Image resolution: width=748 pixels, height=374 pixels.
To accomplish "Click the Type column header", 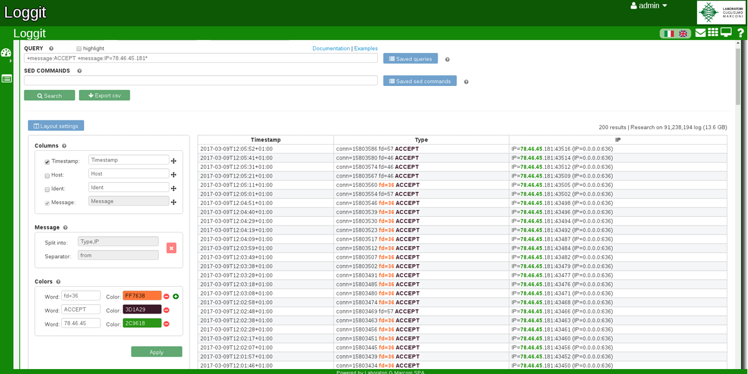I will (421, 140).
